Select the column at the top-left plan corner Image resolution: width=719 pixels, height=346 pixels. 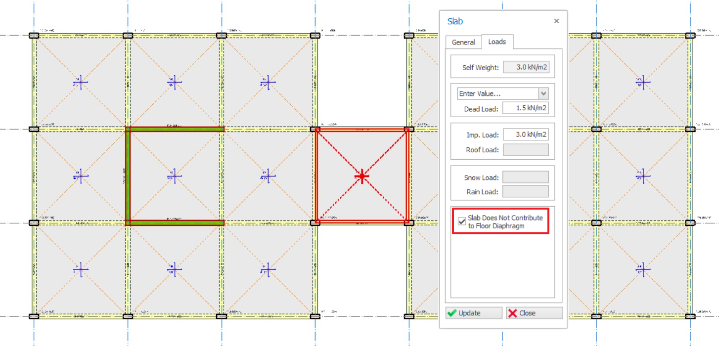(x=34, y=36)
